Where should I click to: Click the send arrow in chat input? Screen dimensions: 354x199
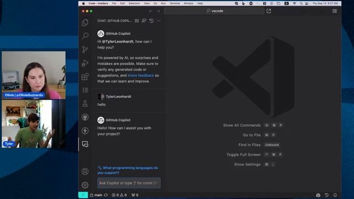(155, 183)
